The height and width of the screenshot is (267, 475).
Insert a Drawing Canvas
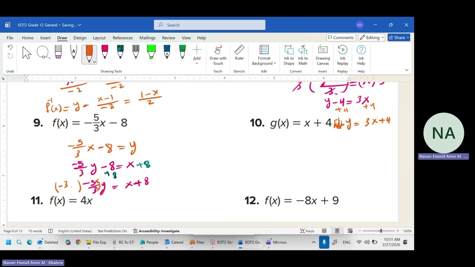322,55
